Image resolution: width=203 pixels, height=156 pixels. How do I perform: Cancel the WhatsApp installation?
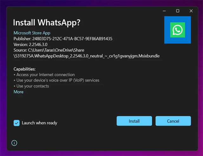tap(173, 121)
